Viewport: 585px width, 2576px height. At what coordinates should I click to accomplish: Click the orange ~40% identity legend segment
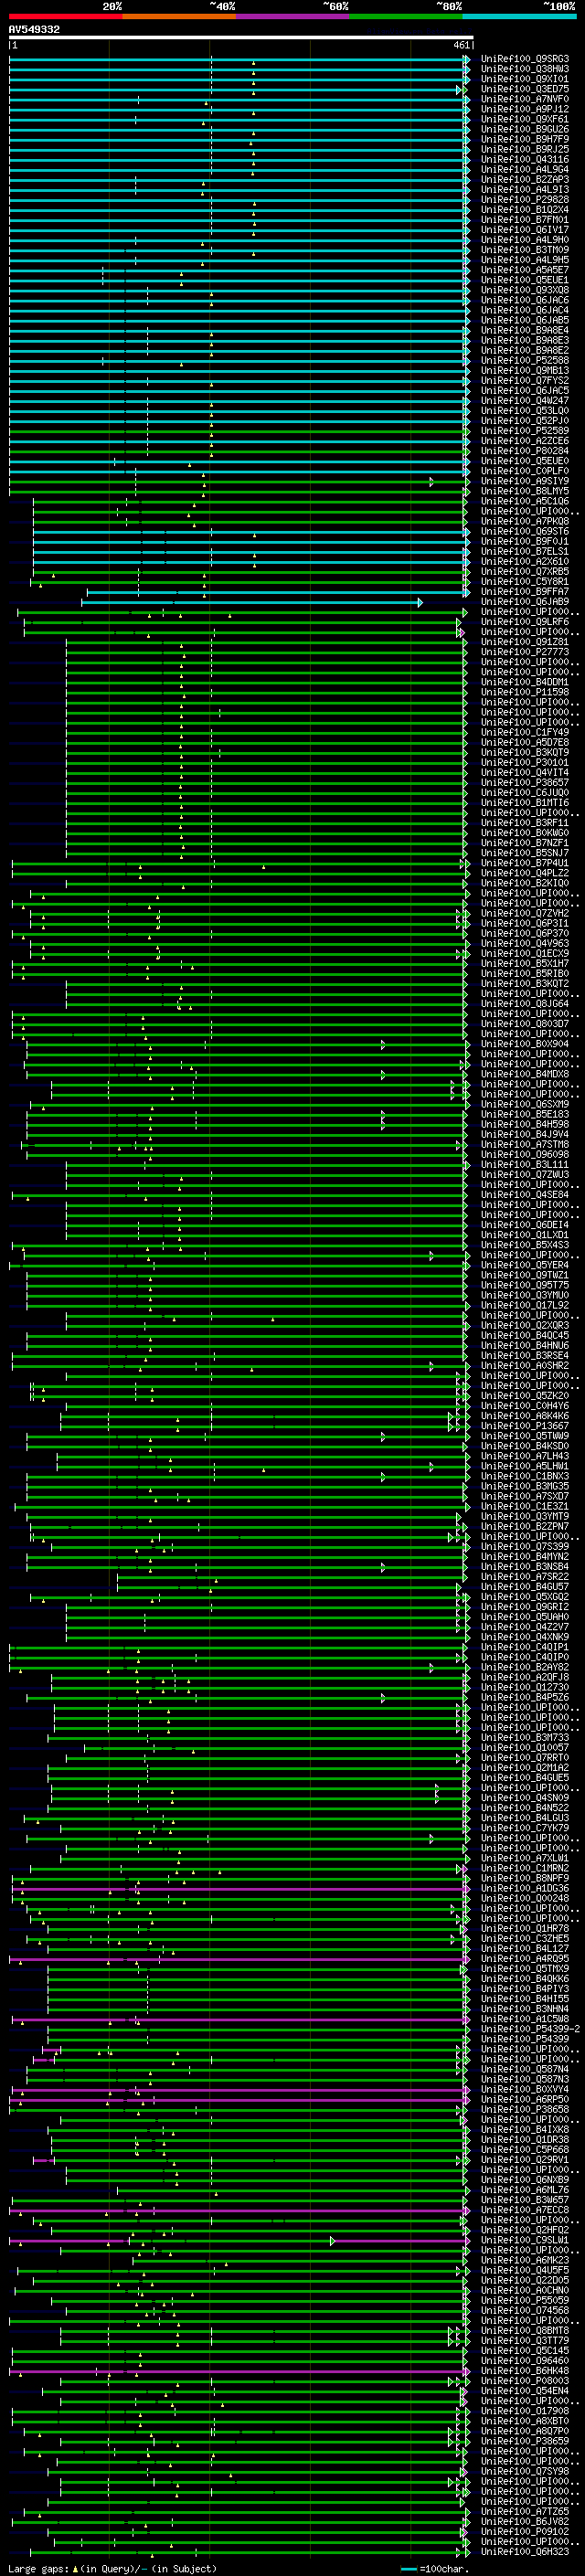coord(180,17)
